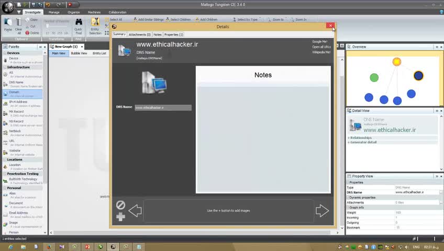Click the DNS Name entity icon in Details header
The width and height of the screenshot is (444, 251).
pyautogui.click(x=124, y=50)
